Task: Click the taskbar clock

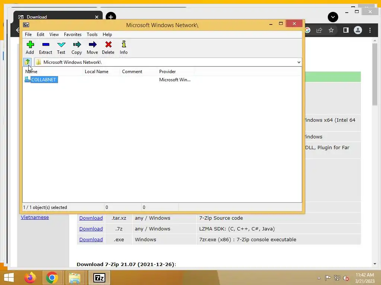Action: (x=365, y=278)
